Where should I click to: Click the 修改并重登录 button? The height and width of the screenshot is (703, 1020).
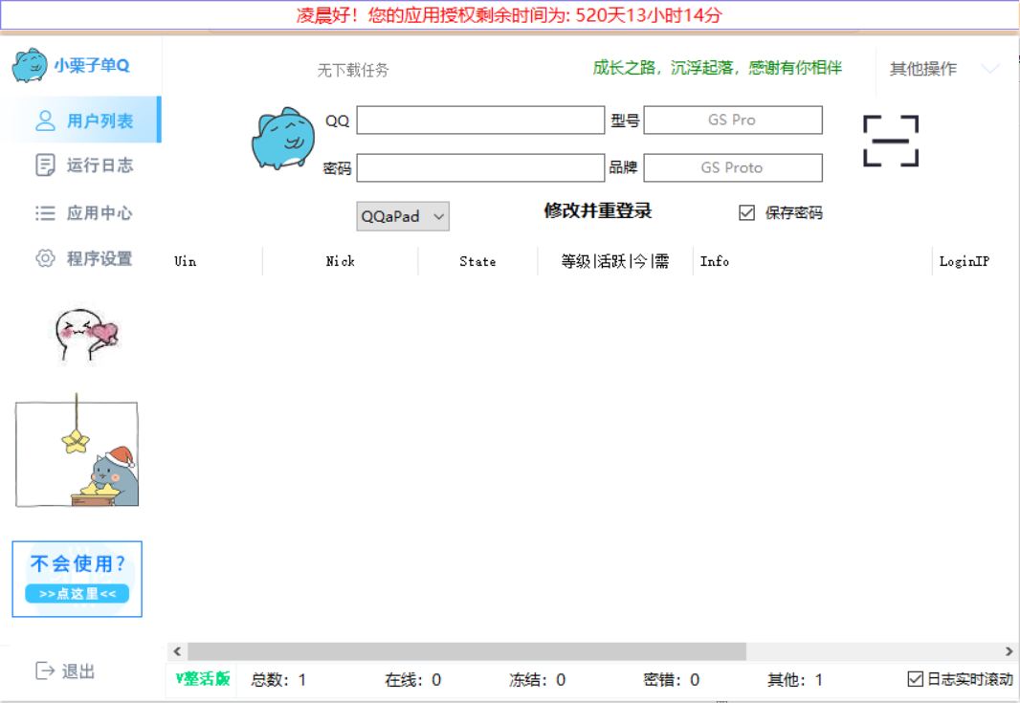click(x=598, y=211)
